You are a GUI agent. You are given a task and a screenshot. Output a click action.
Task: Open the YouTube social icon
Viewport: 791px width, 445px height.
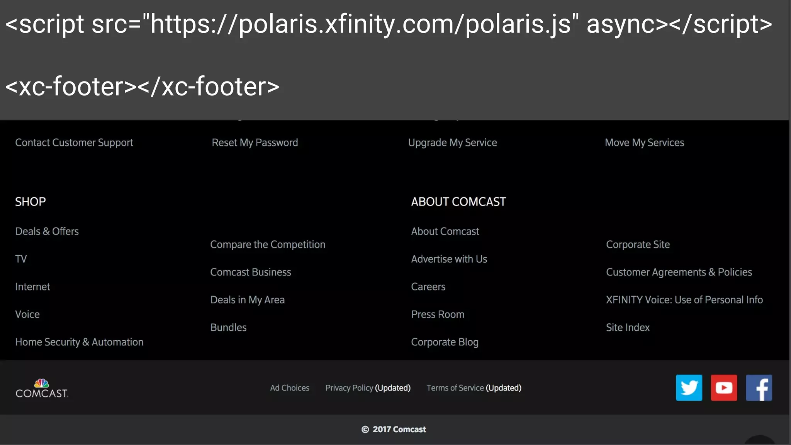pyautogui.click(x=724, y=387)
